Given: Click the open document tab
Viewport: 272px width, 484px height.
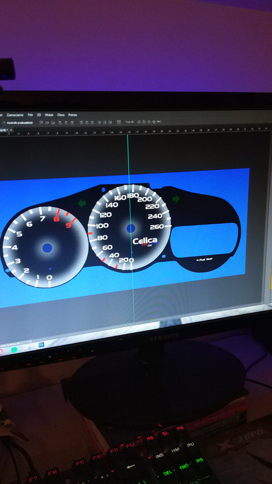Looking at the screenshot, I should pos(6,130).
